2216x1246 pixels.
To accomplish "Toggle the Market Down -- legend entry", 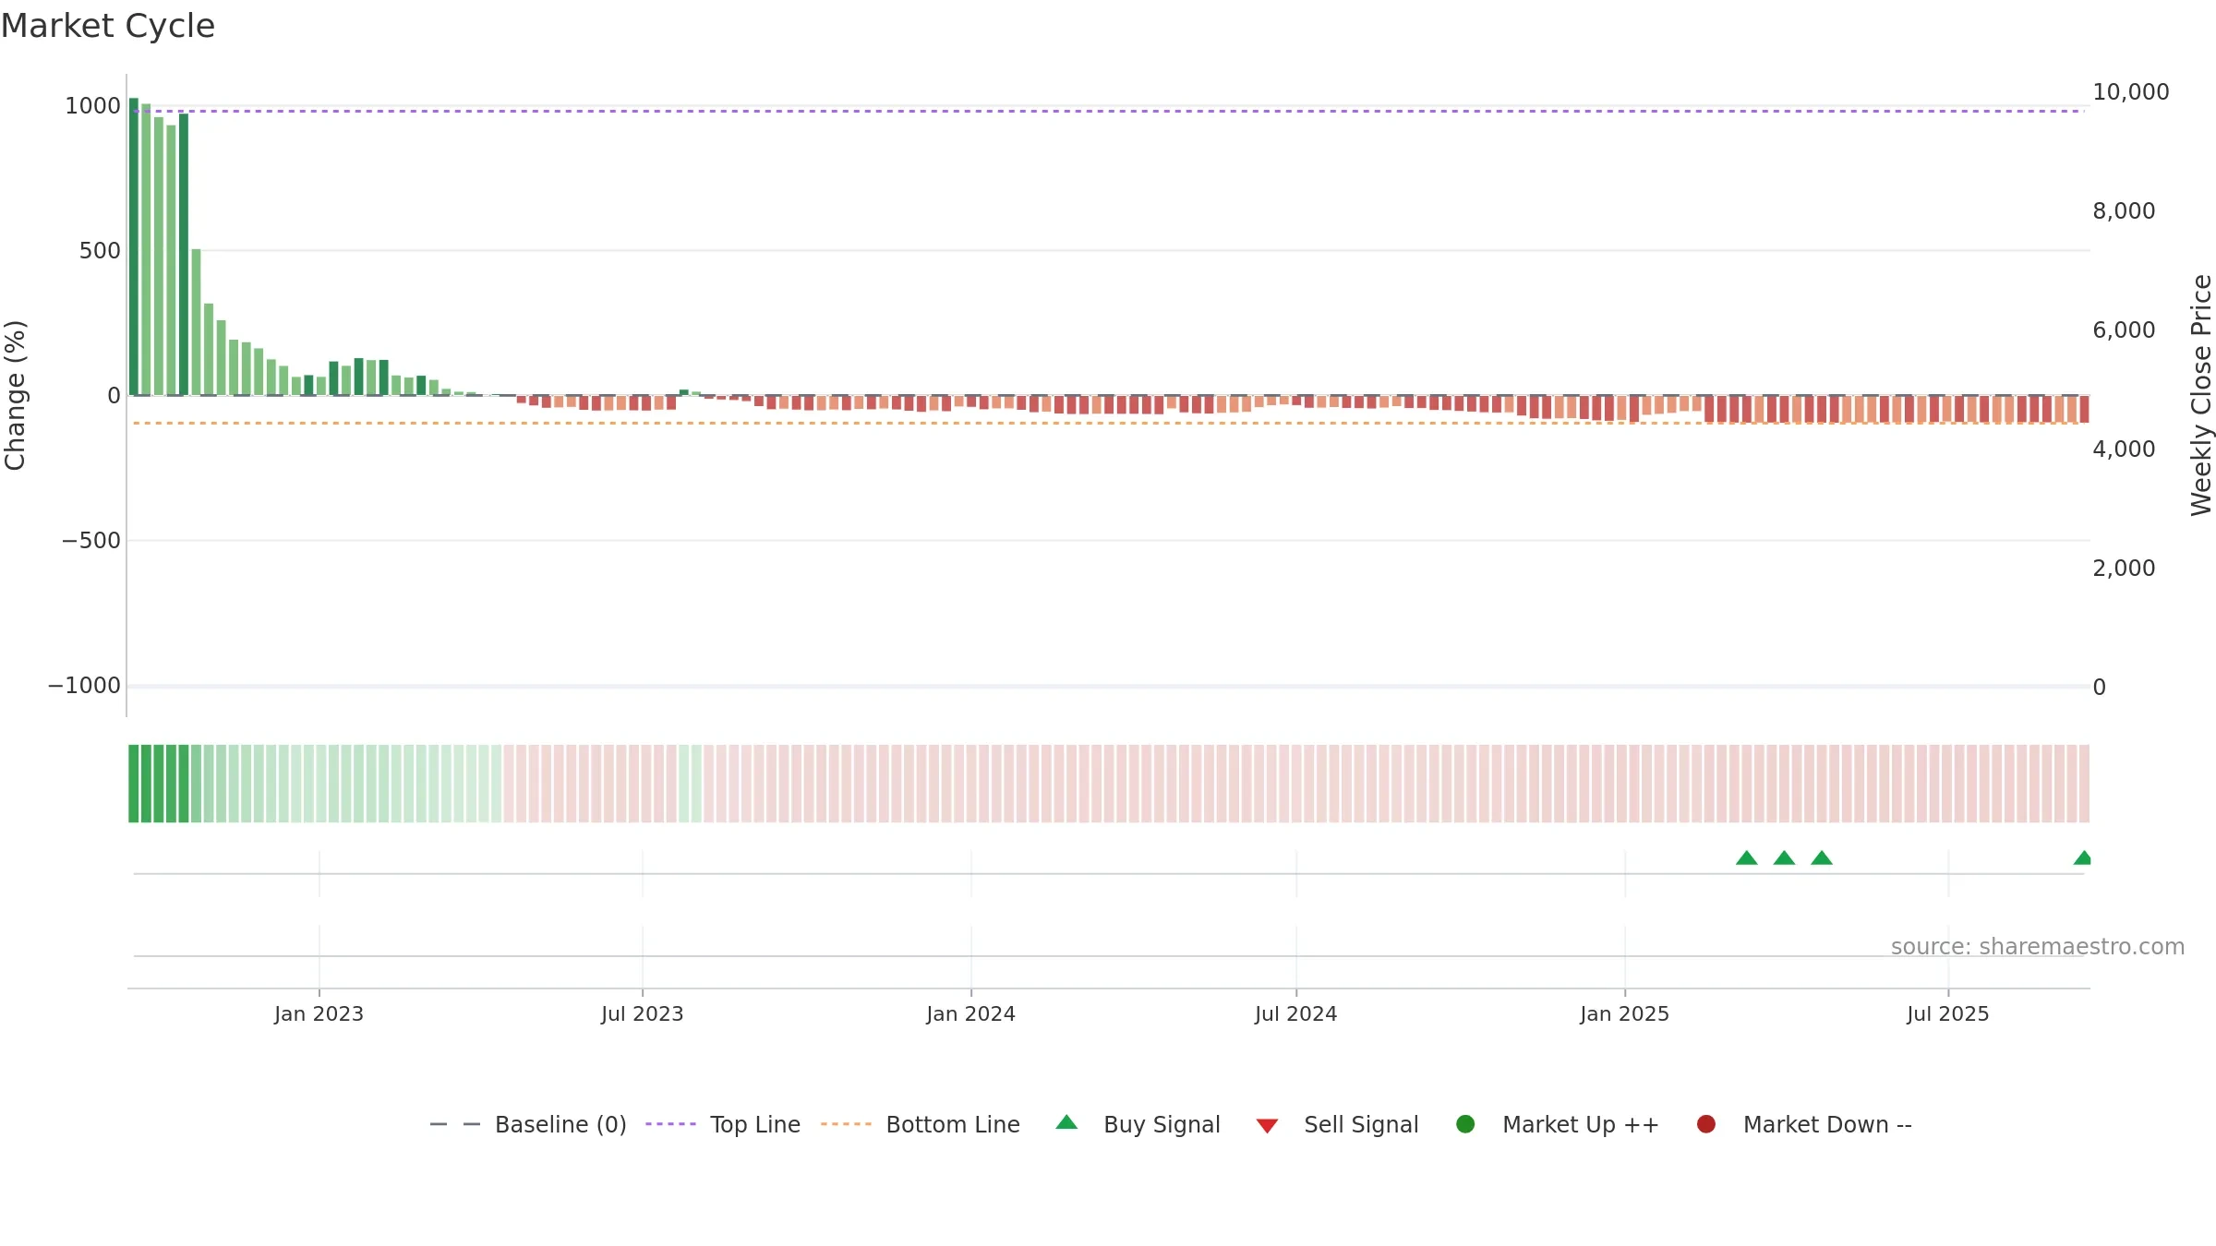I will (1804, 1124).
